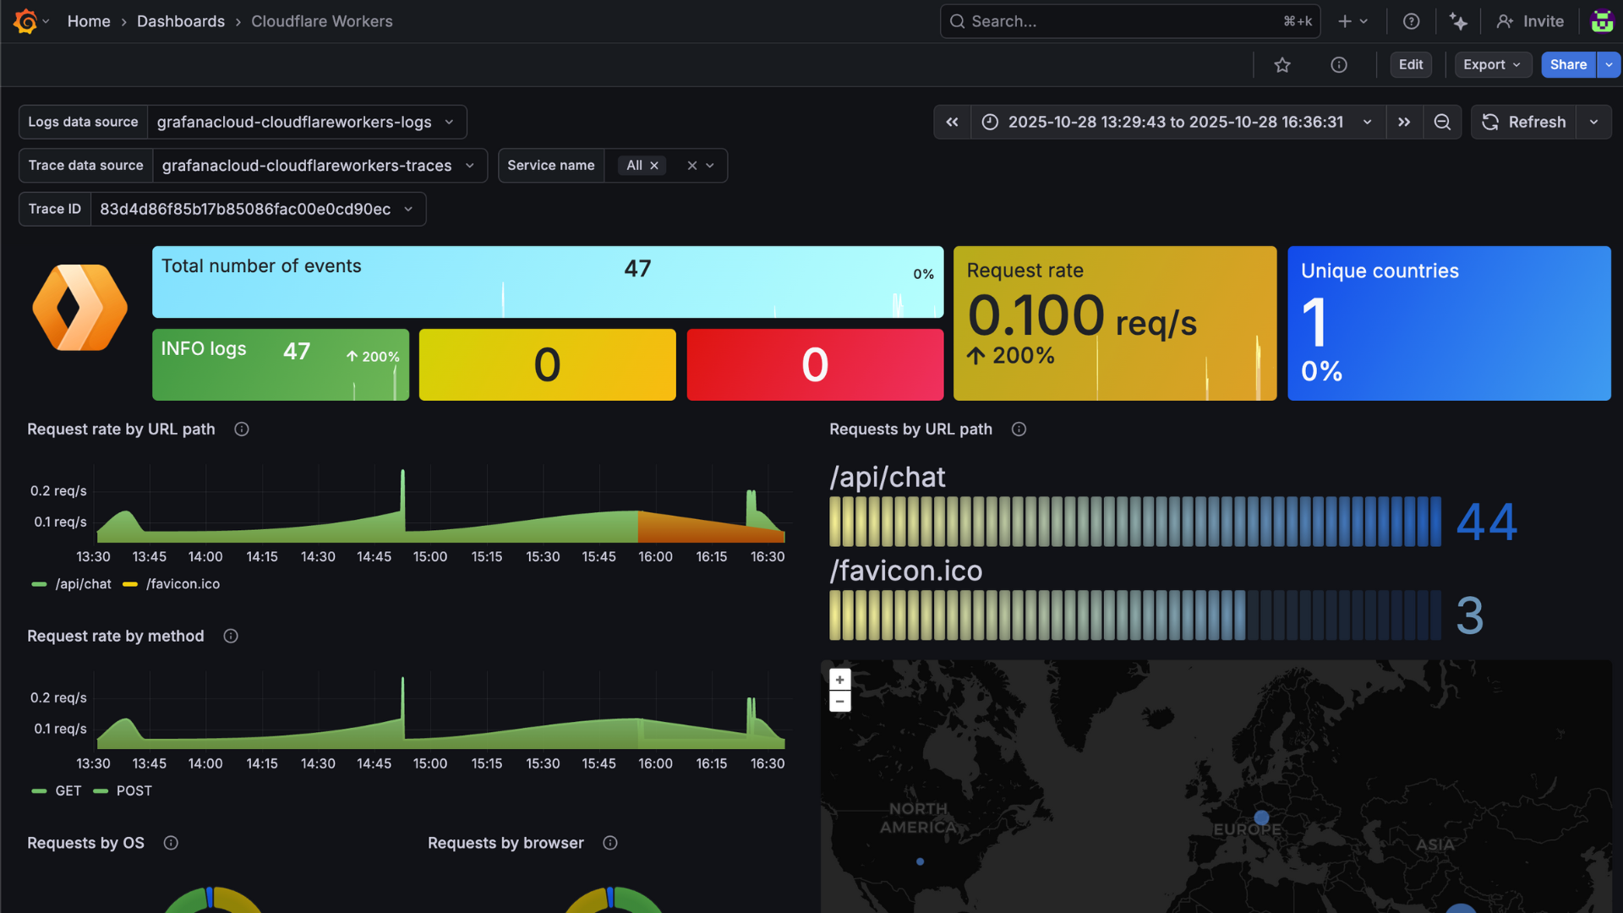Zoom in on the geomap
Screen dimensions: 1623x913
pyautogui.click(x=839, y=680)
